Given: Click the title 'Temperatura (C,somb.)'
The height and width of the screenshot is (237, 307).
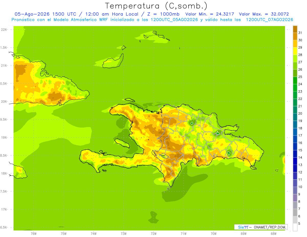Looking at the screenshot, I should point(156,6).
